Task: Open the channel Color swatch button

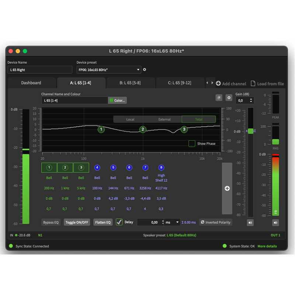Action: pyautogui.click(x=117, y=100)
